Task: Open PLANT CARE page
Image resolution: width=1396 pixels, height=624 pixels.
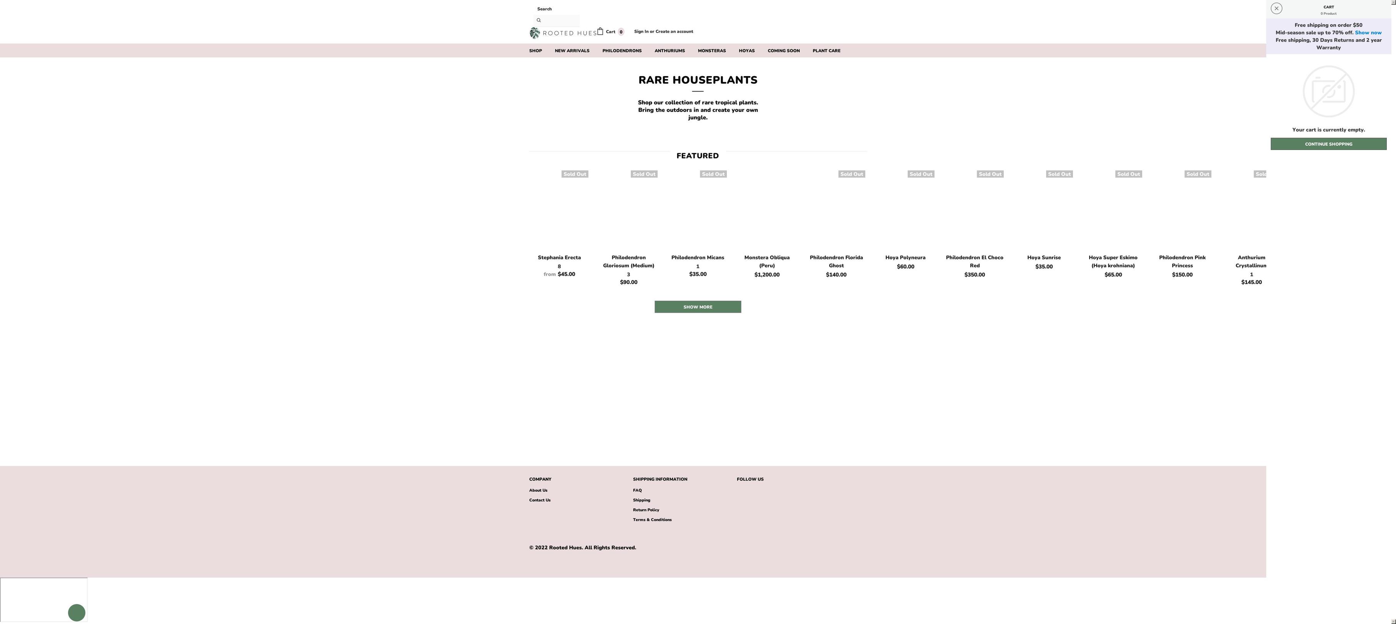Action: [826, 51]
